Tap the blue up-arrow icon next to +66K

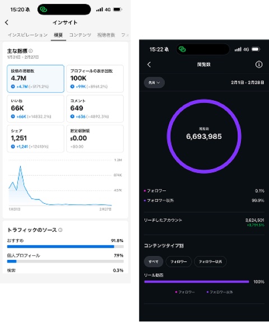(x=13, y=116)
